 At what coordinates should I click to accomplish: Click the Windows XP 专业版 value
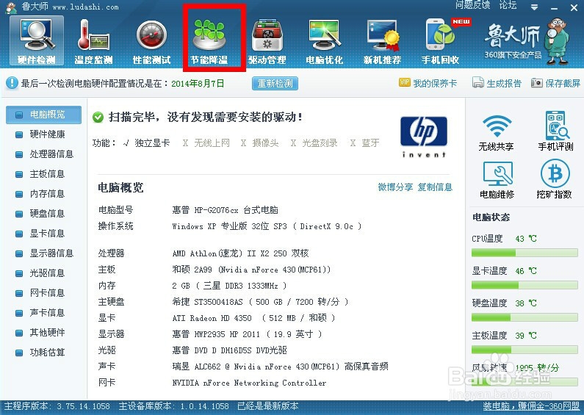[267, 226]
